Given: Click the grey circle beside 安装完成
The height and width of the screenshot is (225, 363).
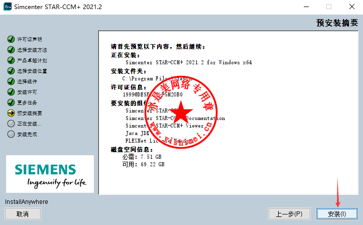Looking at the screenshot, I should point(11,134).
